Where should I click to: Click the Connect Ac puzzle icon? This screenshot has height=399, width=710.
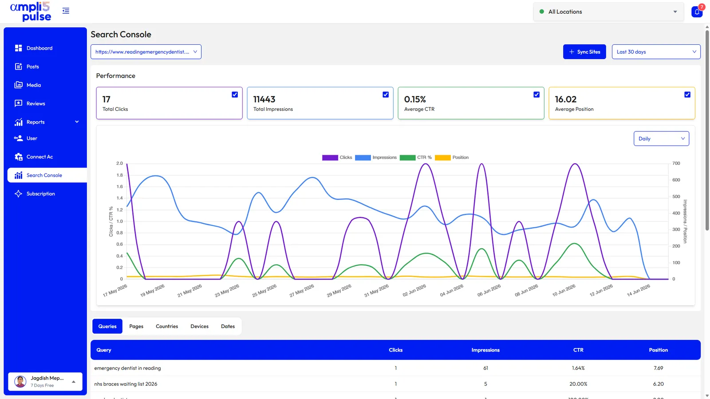(18, 157)
